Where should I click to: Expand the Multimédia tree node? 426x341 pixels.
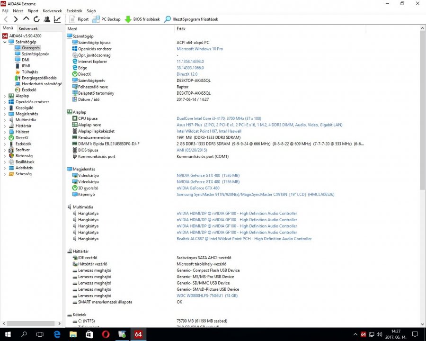coord(5,120)
